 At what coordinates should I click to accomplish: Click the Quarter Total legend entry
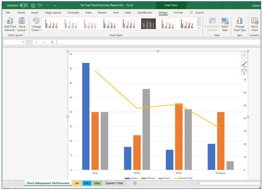pyautogui.click(x=183, y=178)
